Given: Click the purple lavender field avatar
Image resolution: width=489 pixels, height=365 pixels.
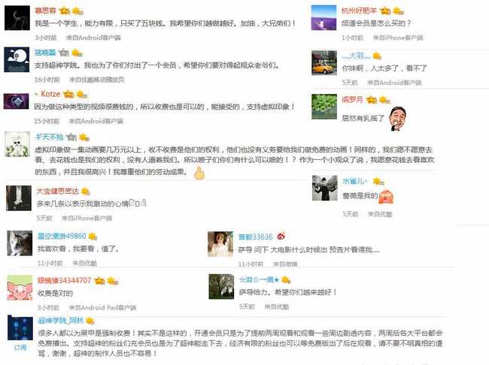Looking at the screenshot, I should 323,18.
